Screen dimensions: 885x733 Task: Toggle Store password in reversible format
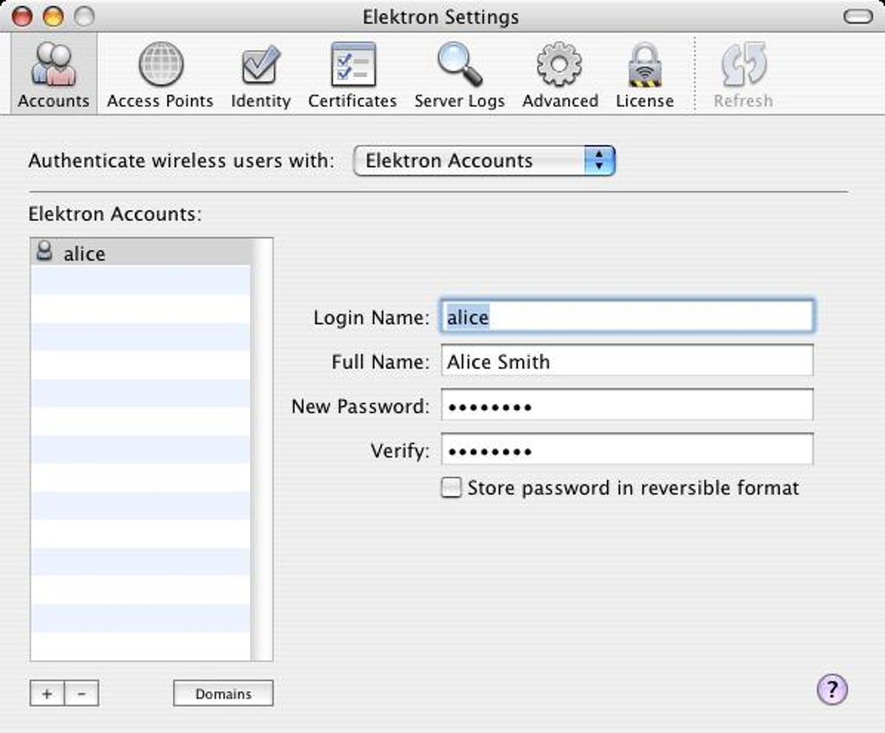pyautogui.click(x=450, y=488)
